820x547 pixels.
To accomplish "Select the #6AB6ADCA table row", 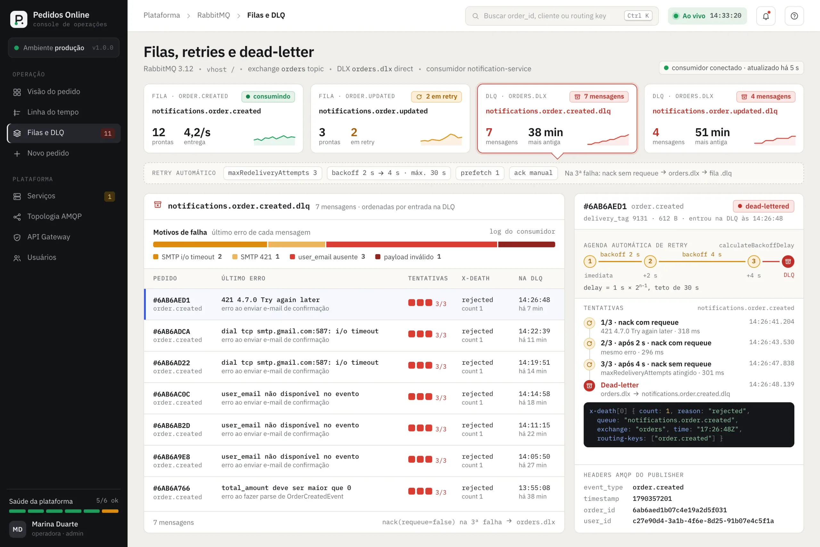I will [x=354, y=335].
